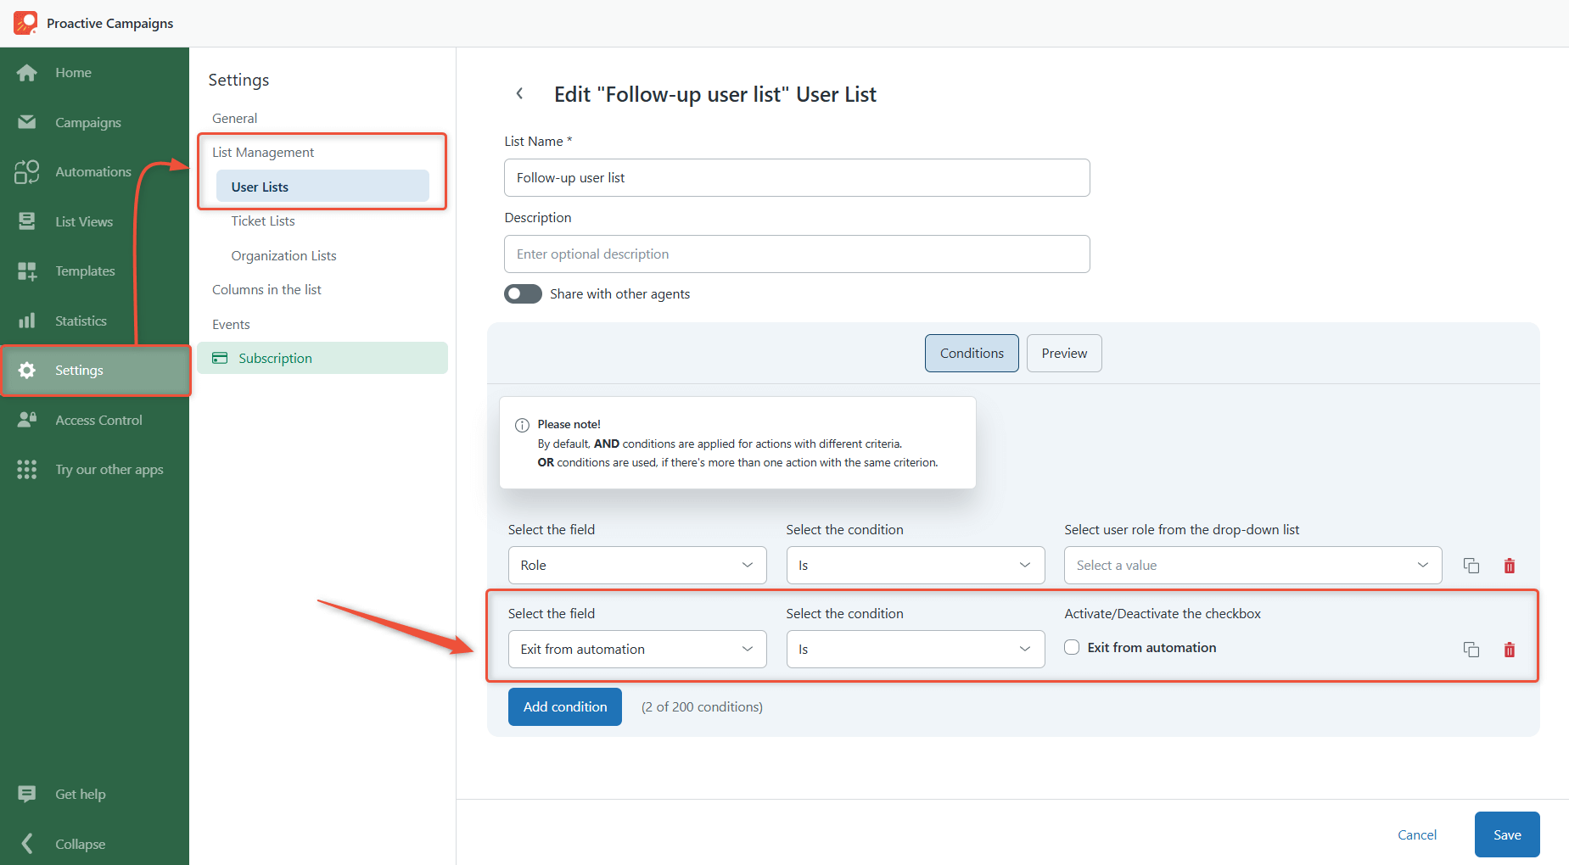Image resolution: width=1569 pixels, height=865 pixels.
Task: Select the Campaigns mail icon
Action: [x=26, y=122]
